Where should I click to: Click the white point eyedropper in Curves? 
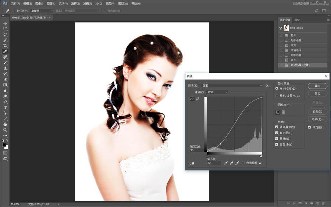(237, 163)
